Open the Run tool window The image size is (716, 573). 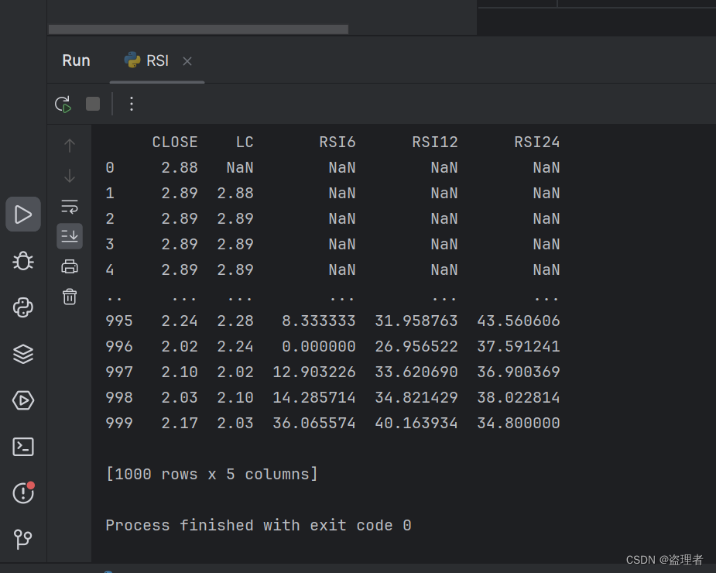pos(22,214)
